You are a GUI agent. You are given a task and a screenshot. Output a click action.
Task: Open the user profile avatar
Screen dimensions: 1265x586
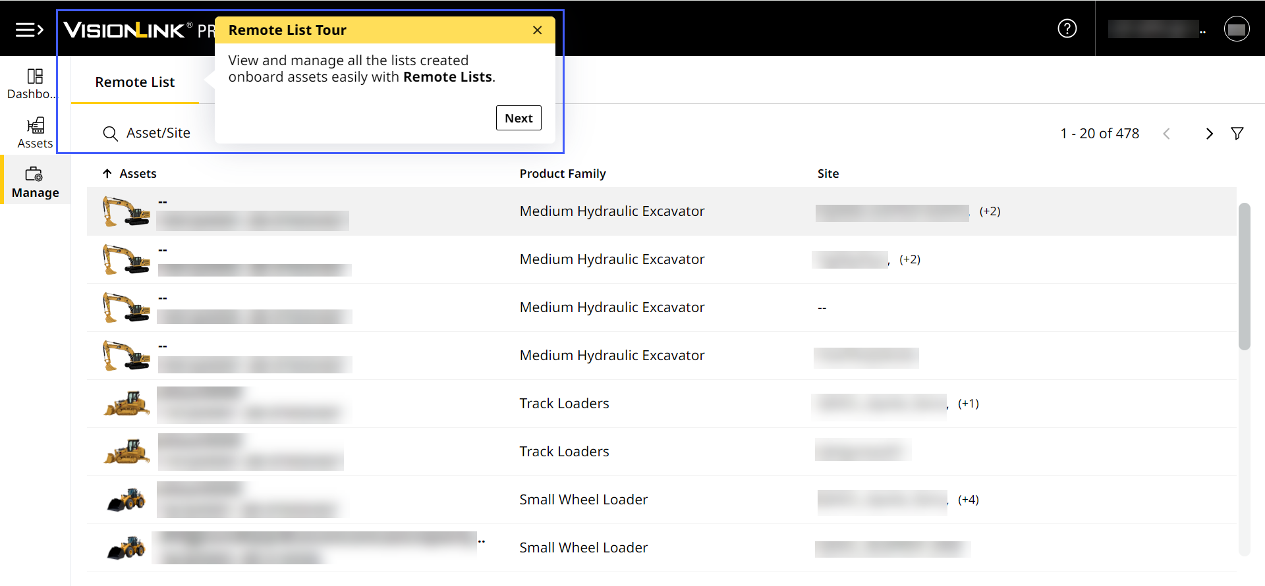pyautogui.click(x=1236, y=29)
